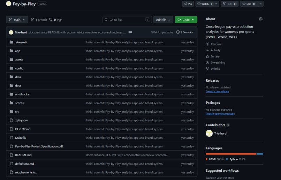The height and width of the screenshot is (180, 281).
Task: Expand the commit message ellipsis icon
Action: 130,32
